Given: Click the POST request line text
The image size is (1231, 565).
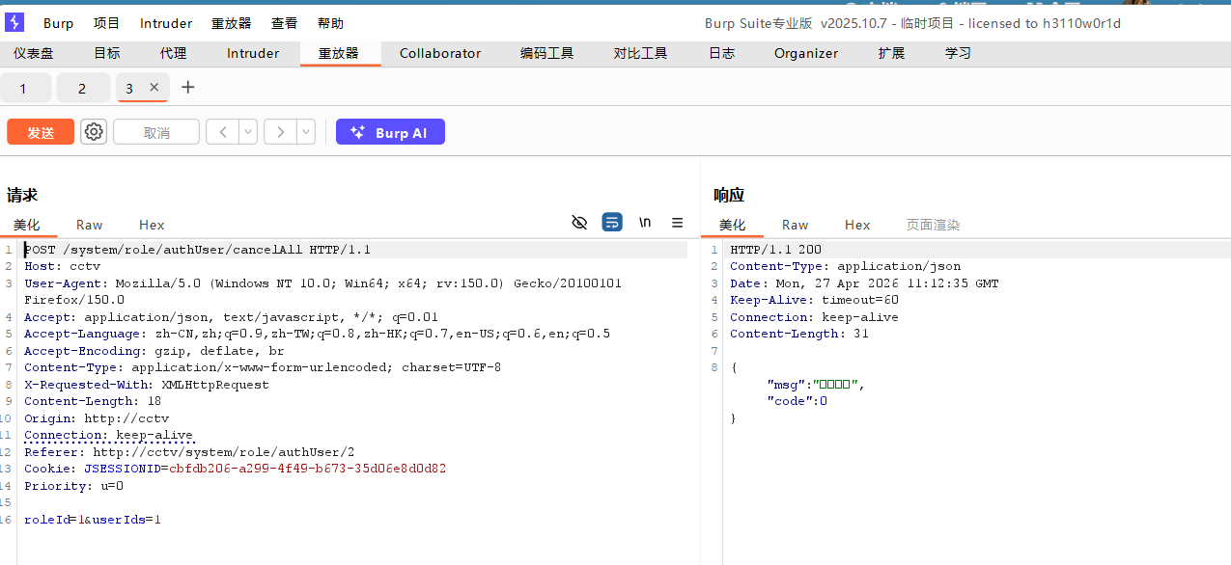Looking at the screenshot, I should [x=198, y=250].
